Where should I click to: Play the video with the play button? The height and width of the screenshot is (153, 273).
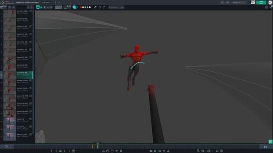pyautogui.click(x=7, y=147)
